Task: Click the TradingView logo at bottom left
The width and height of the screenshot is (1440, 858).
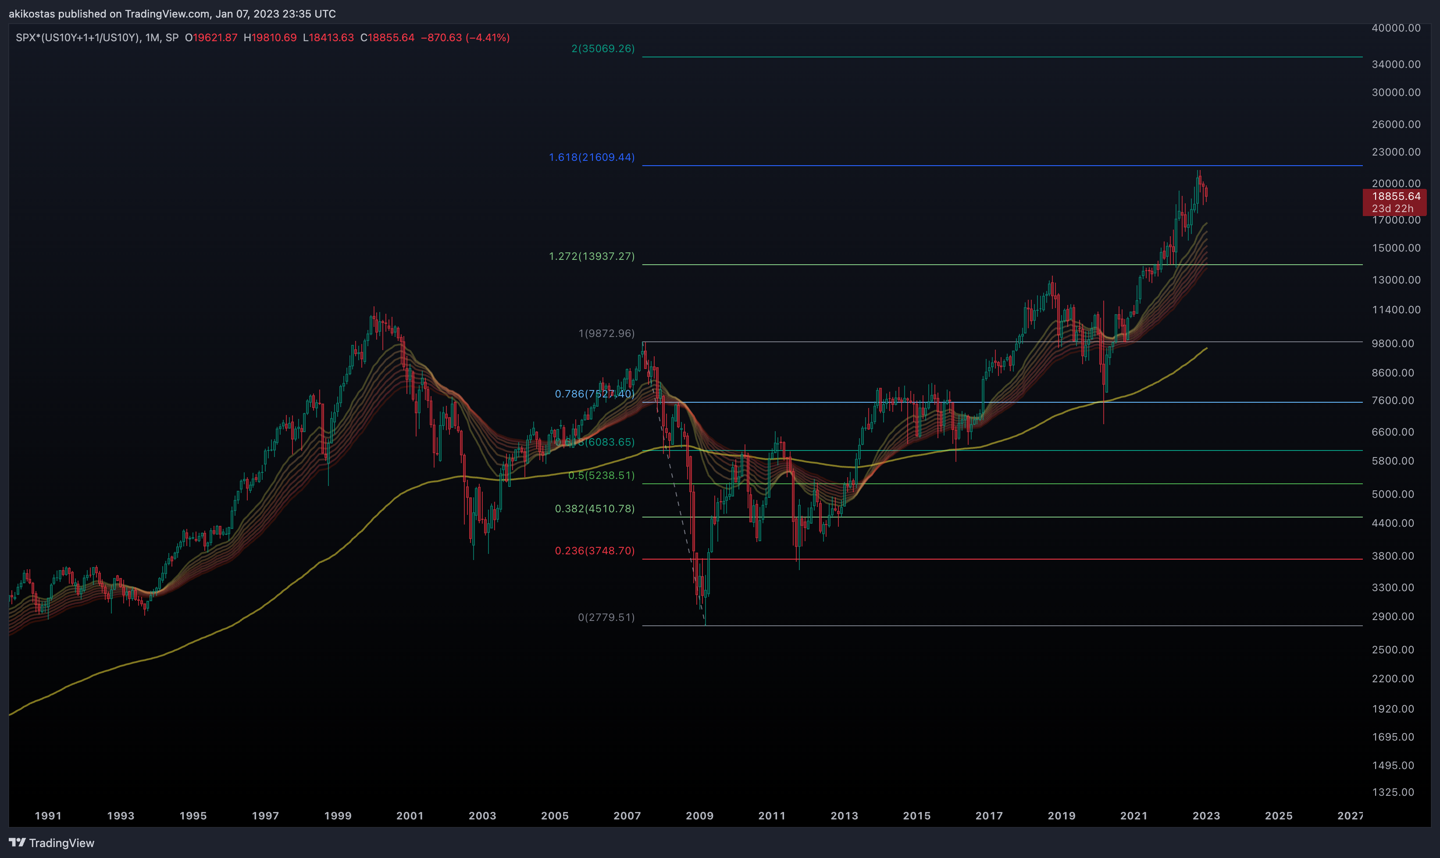Action: pos(51,843)
